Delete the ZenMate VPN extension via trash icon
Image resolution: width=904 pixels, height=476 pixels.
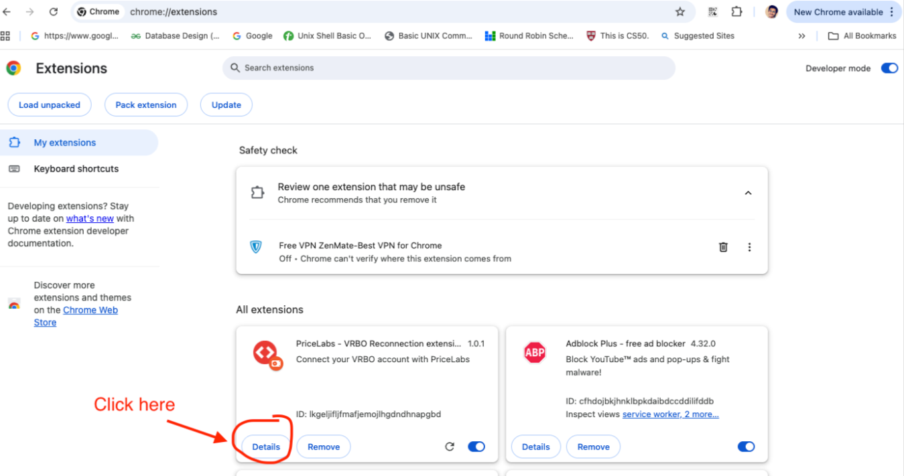coord(723,247)
